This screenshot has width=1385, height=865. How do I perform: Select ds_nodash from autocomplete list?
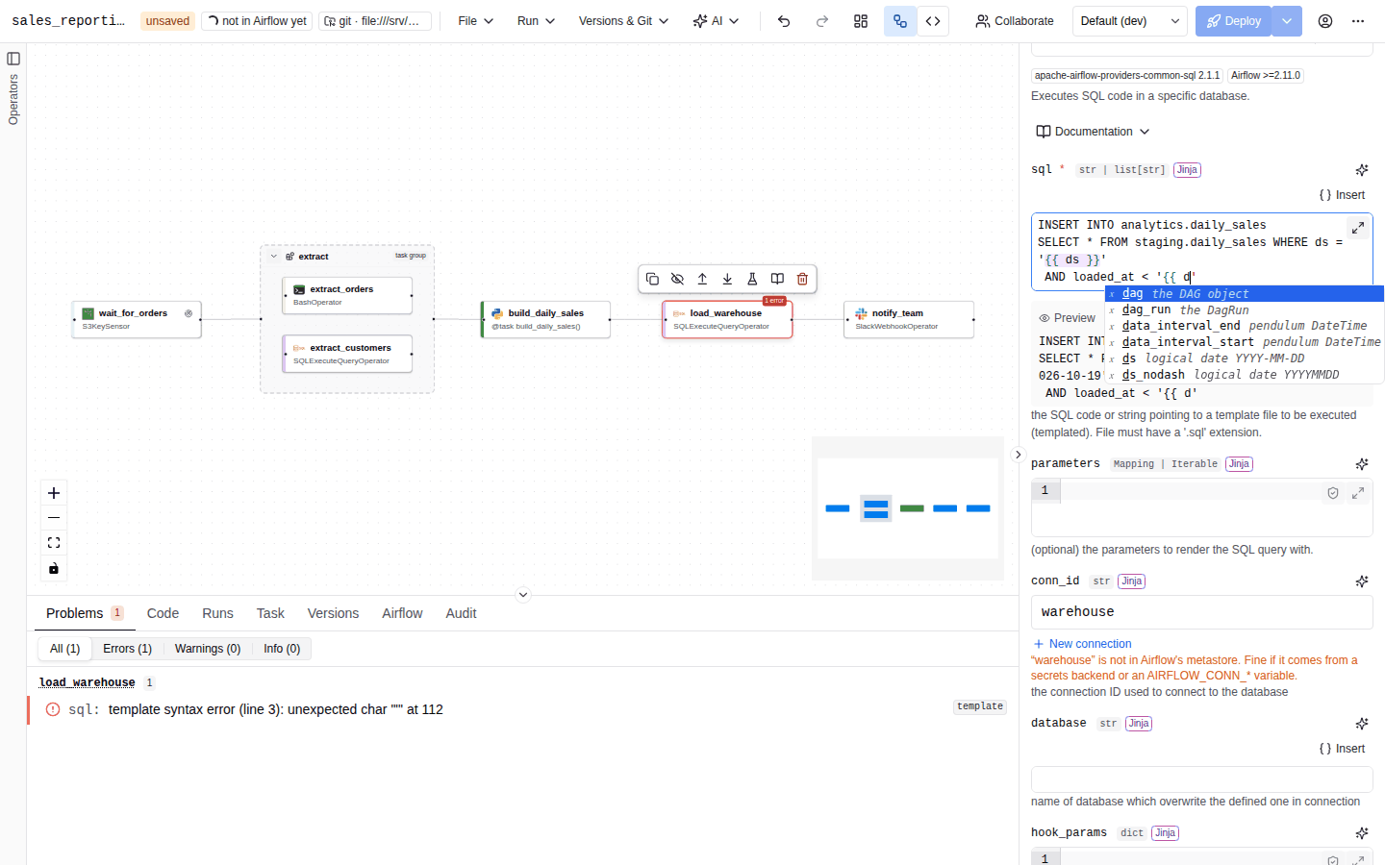tap(1244, 375)
